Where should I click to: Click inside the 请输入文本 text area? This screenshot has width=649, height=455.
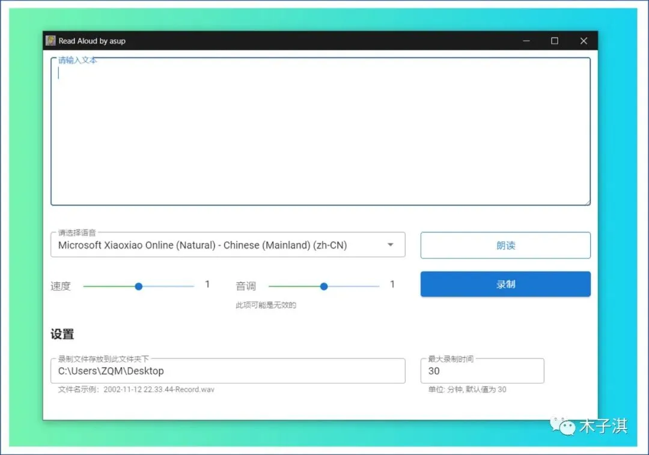(320, 131)
